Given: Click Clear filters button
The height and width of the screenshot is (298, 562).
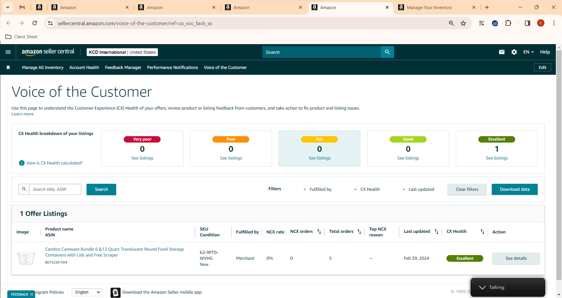Looking at the screenshot, I should coord(467,189).
